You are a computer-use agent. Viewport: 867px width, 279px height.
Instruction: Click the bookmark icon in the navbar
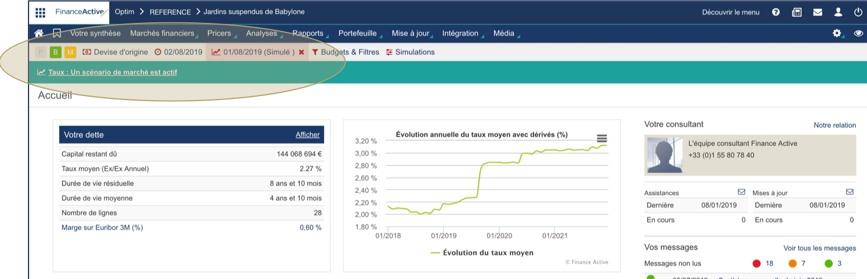[56, 34]
